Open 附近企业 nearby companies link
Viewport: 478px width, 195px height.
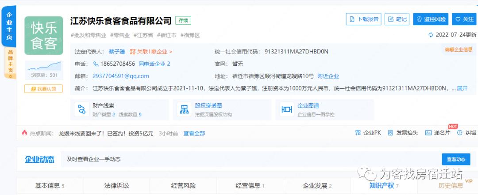click(x=328, y=76)
